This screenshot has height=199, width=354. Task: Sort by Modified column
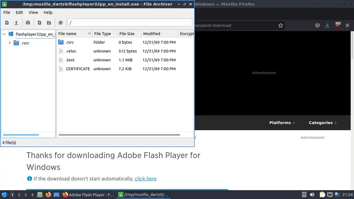point(160,34)
